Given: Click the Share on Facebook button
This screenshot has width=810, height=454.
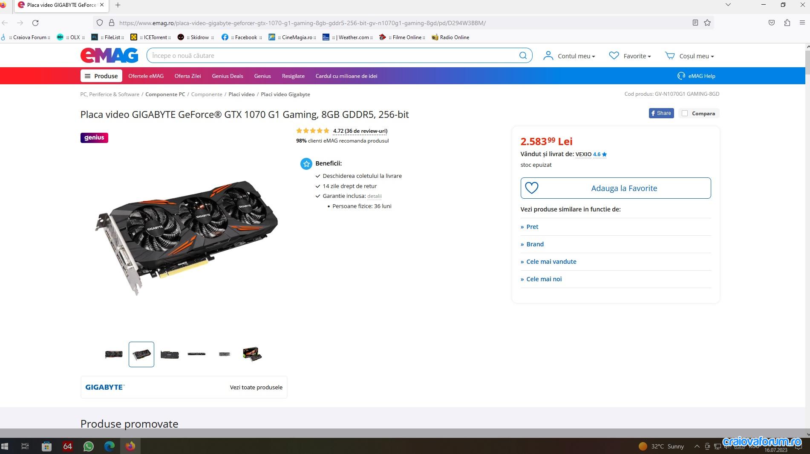Looking at the screenshot, I should tap(661, 113).
